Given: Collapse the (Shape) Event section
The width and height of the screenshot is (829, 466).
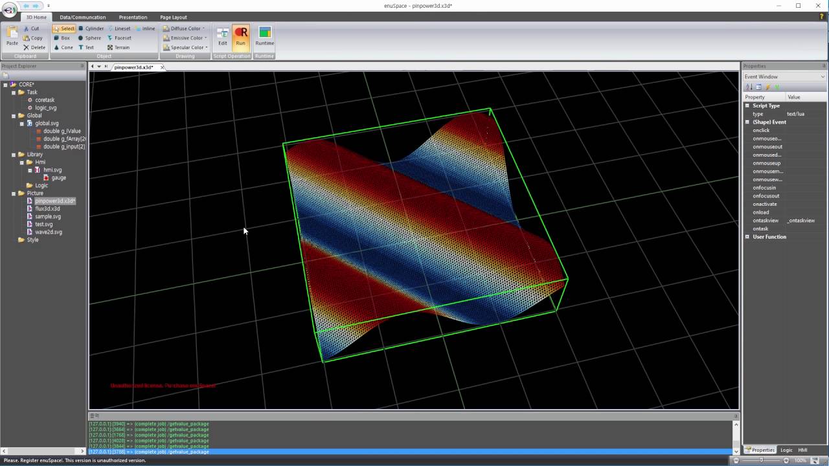Looking at the screenshot, I should click(x=747, y=122).
